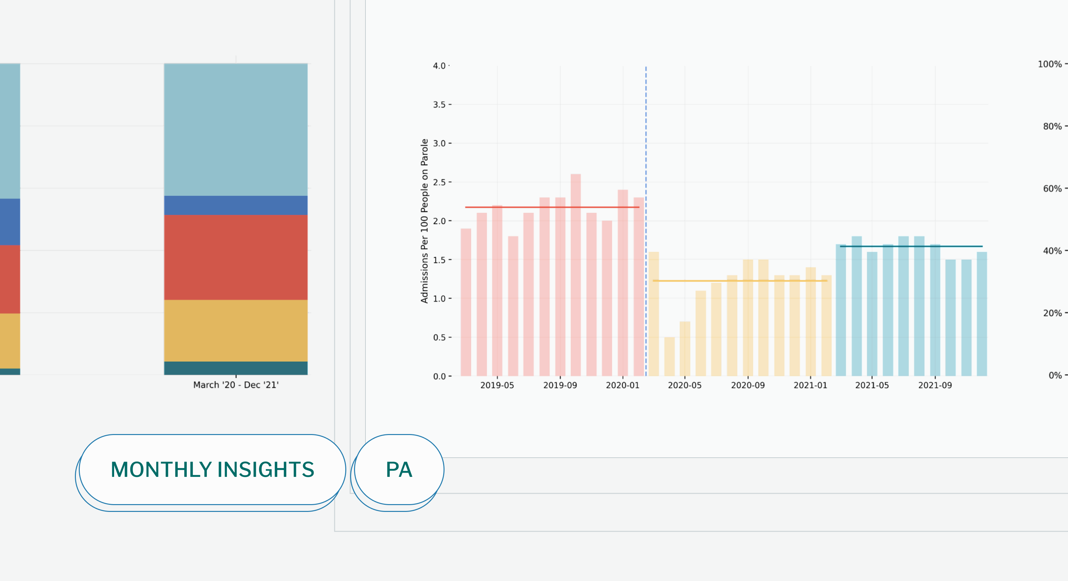Screen dimensions: 1068x581
Task: Click the Admissions Per 100 People axis title
Action: (424, 221)
